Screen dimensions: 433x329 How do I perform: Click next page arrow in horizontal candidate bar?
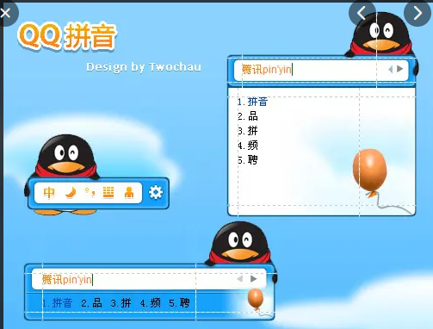coord(253,279)
